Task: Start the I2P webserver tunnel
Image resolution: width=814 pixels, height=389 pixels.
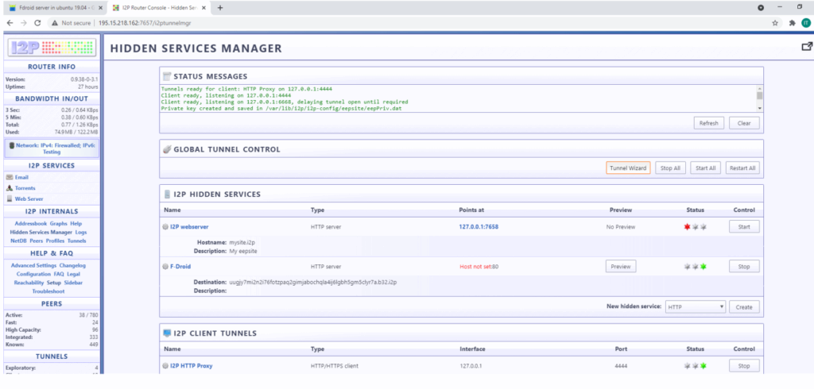Action: pos(744,227)
